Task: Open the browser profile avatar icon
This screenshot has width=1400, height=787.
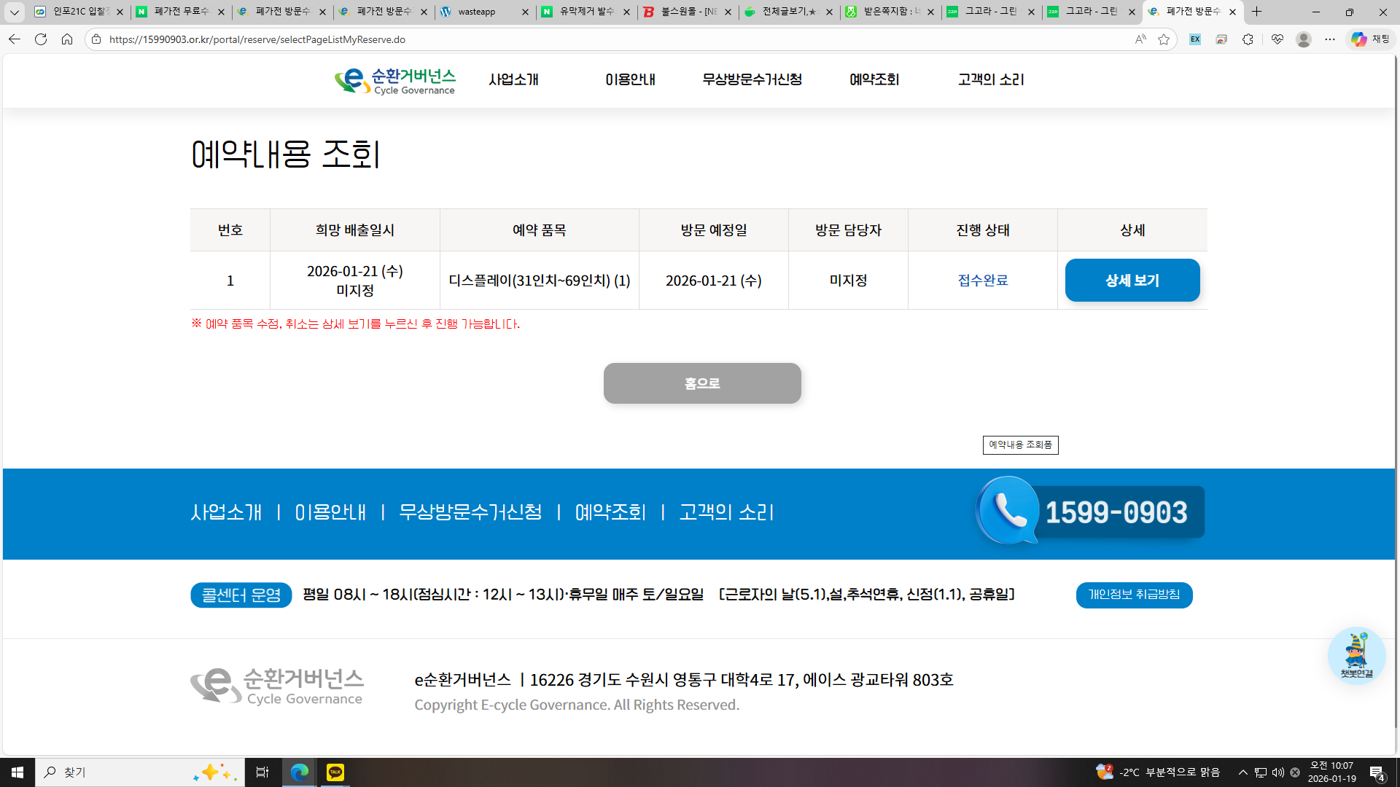Action: [1304, 39]
